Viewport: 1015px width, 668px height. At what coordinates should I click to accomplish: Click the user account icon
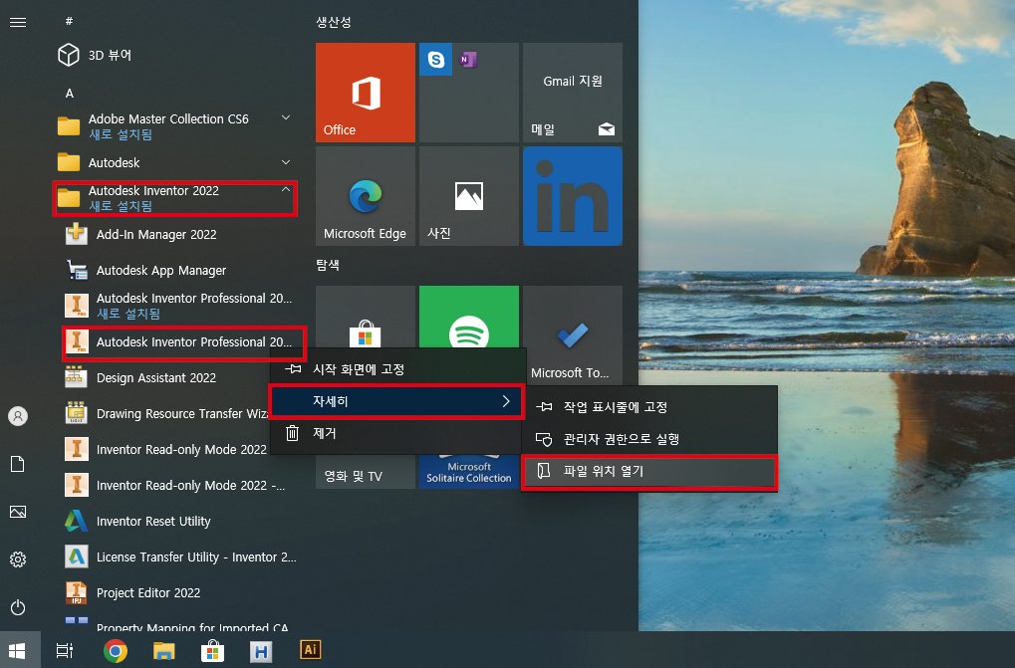click(x=18, y=416)
